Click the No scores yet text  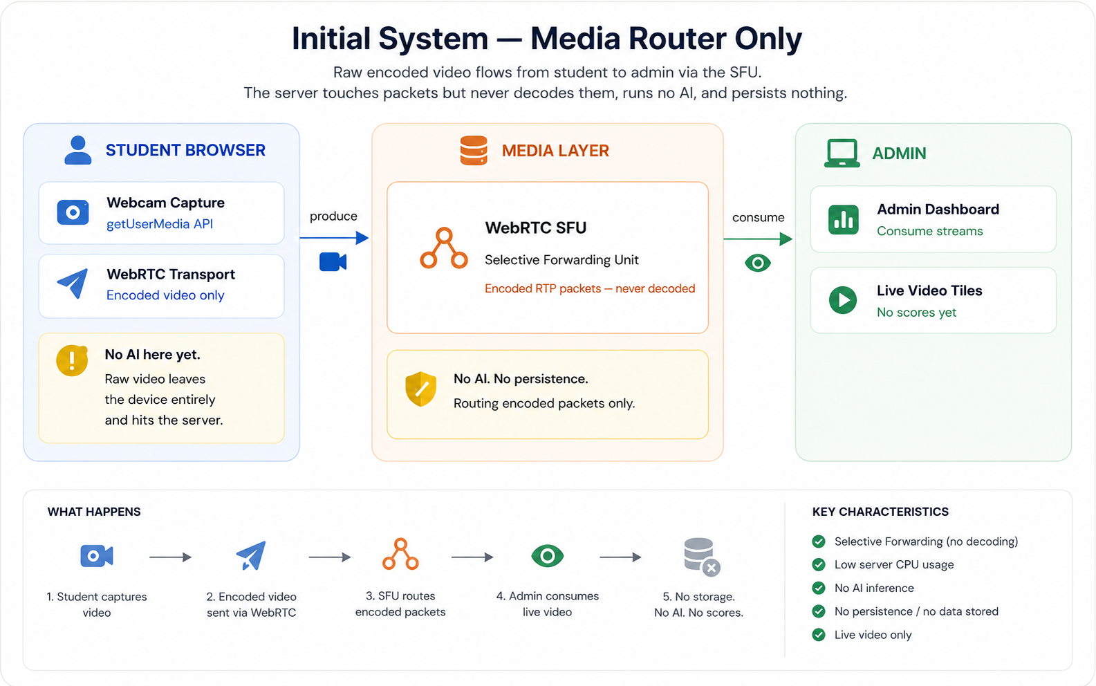[917, 313]
